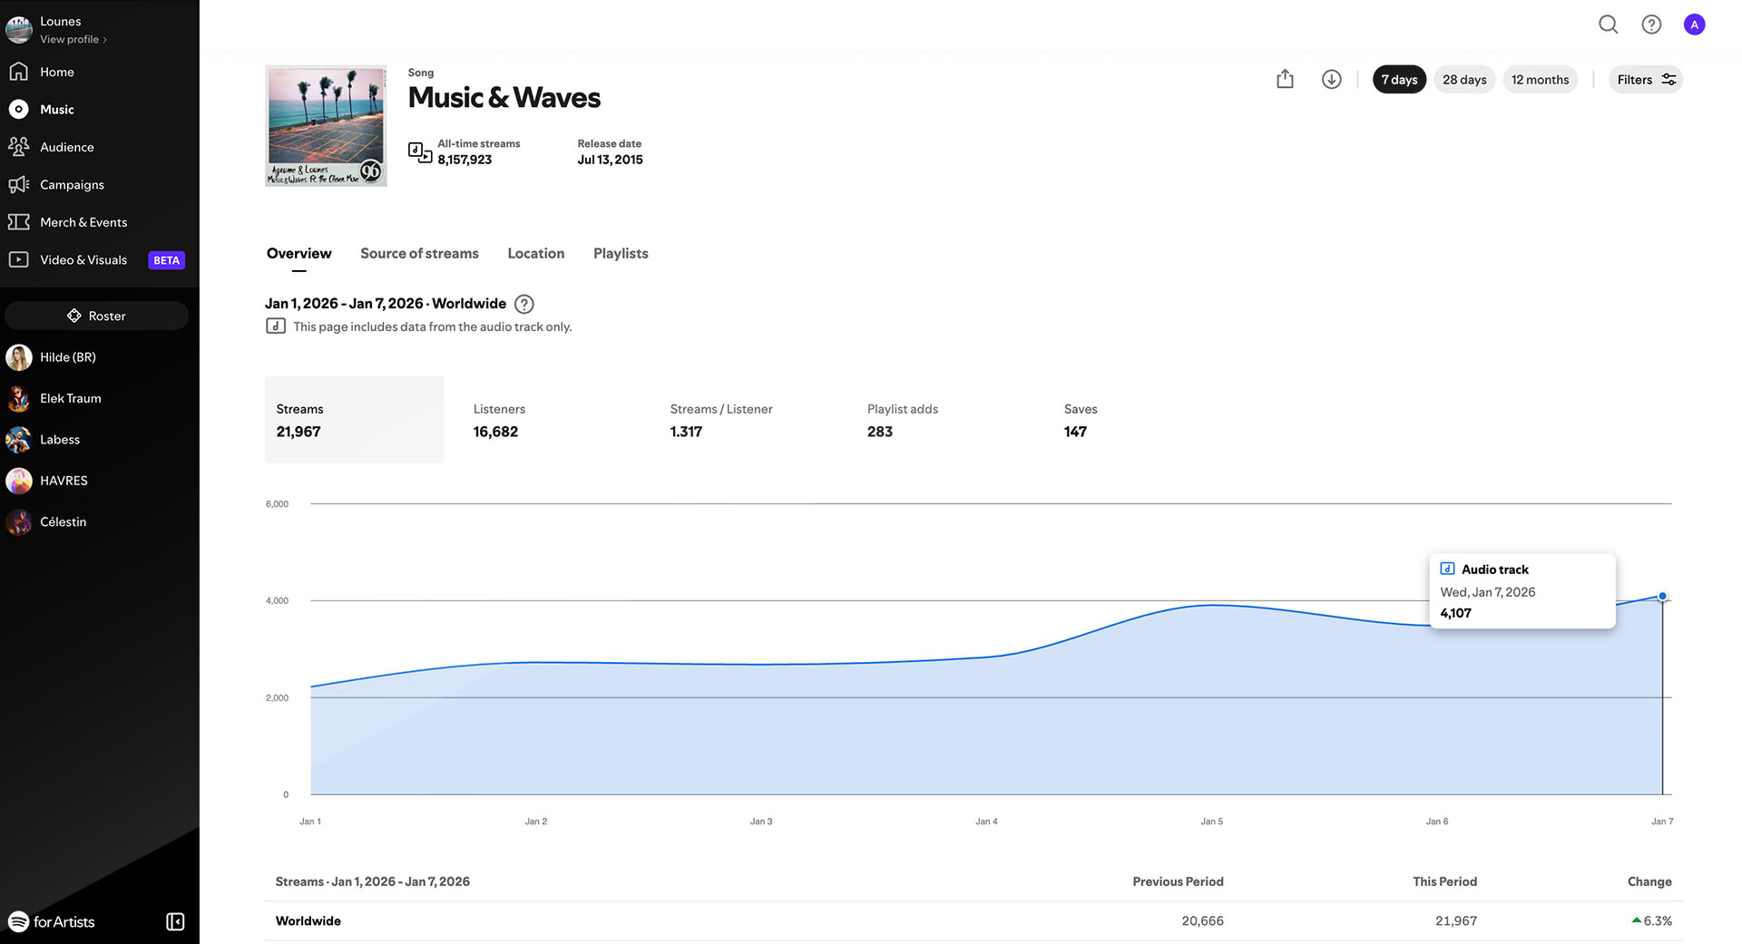Download the data with the download icon

pyautogui.click(x=1331, y=80)
